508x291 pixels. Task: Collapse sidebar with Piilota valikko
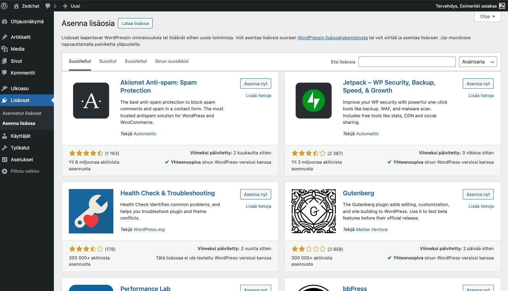(25, 171)
